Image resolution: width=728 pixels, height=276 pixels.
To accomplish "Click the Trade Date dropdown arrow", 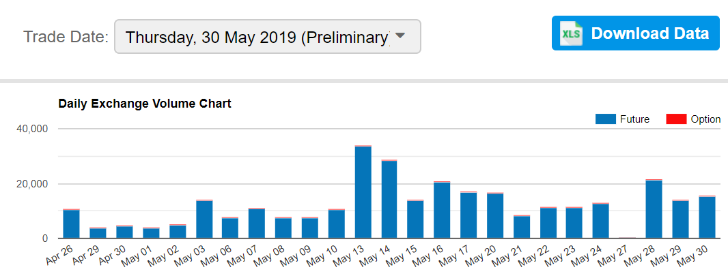I will click(x=400, y=35).
